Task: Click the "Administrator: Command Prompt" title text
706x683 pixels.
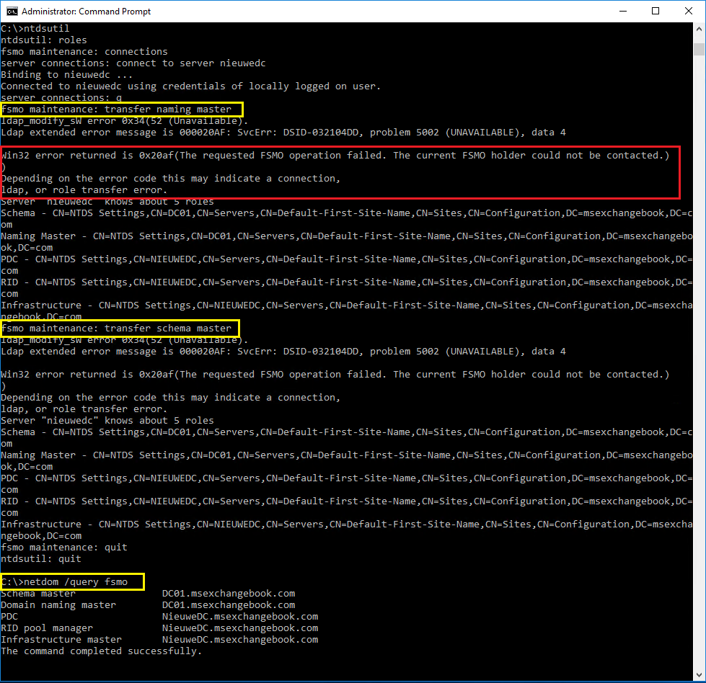Action: pos(86,12)
